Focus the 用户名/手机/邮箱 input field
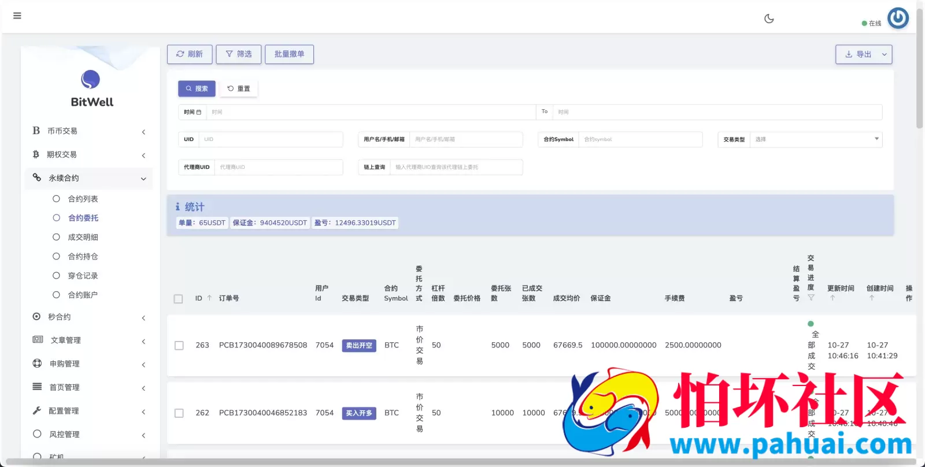 (x=466, y=139)
